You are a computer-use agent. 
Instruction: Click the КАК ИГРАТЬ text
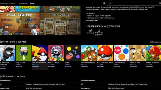90,13
